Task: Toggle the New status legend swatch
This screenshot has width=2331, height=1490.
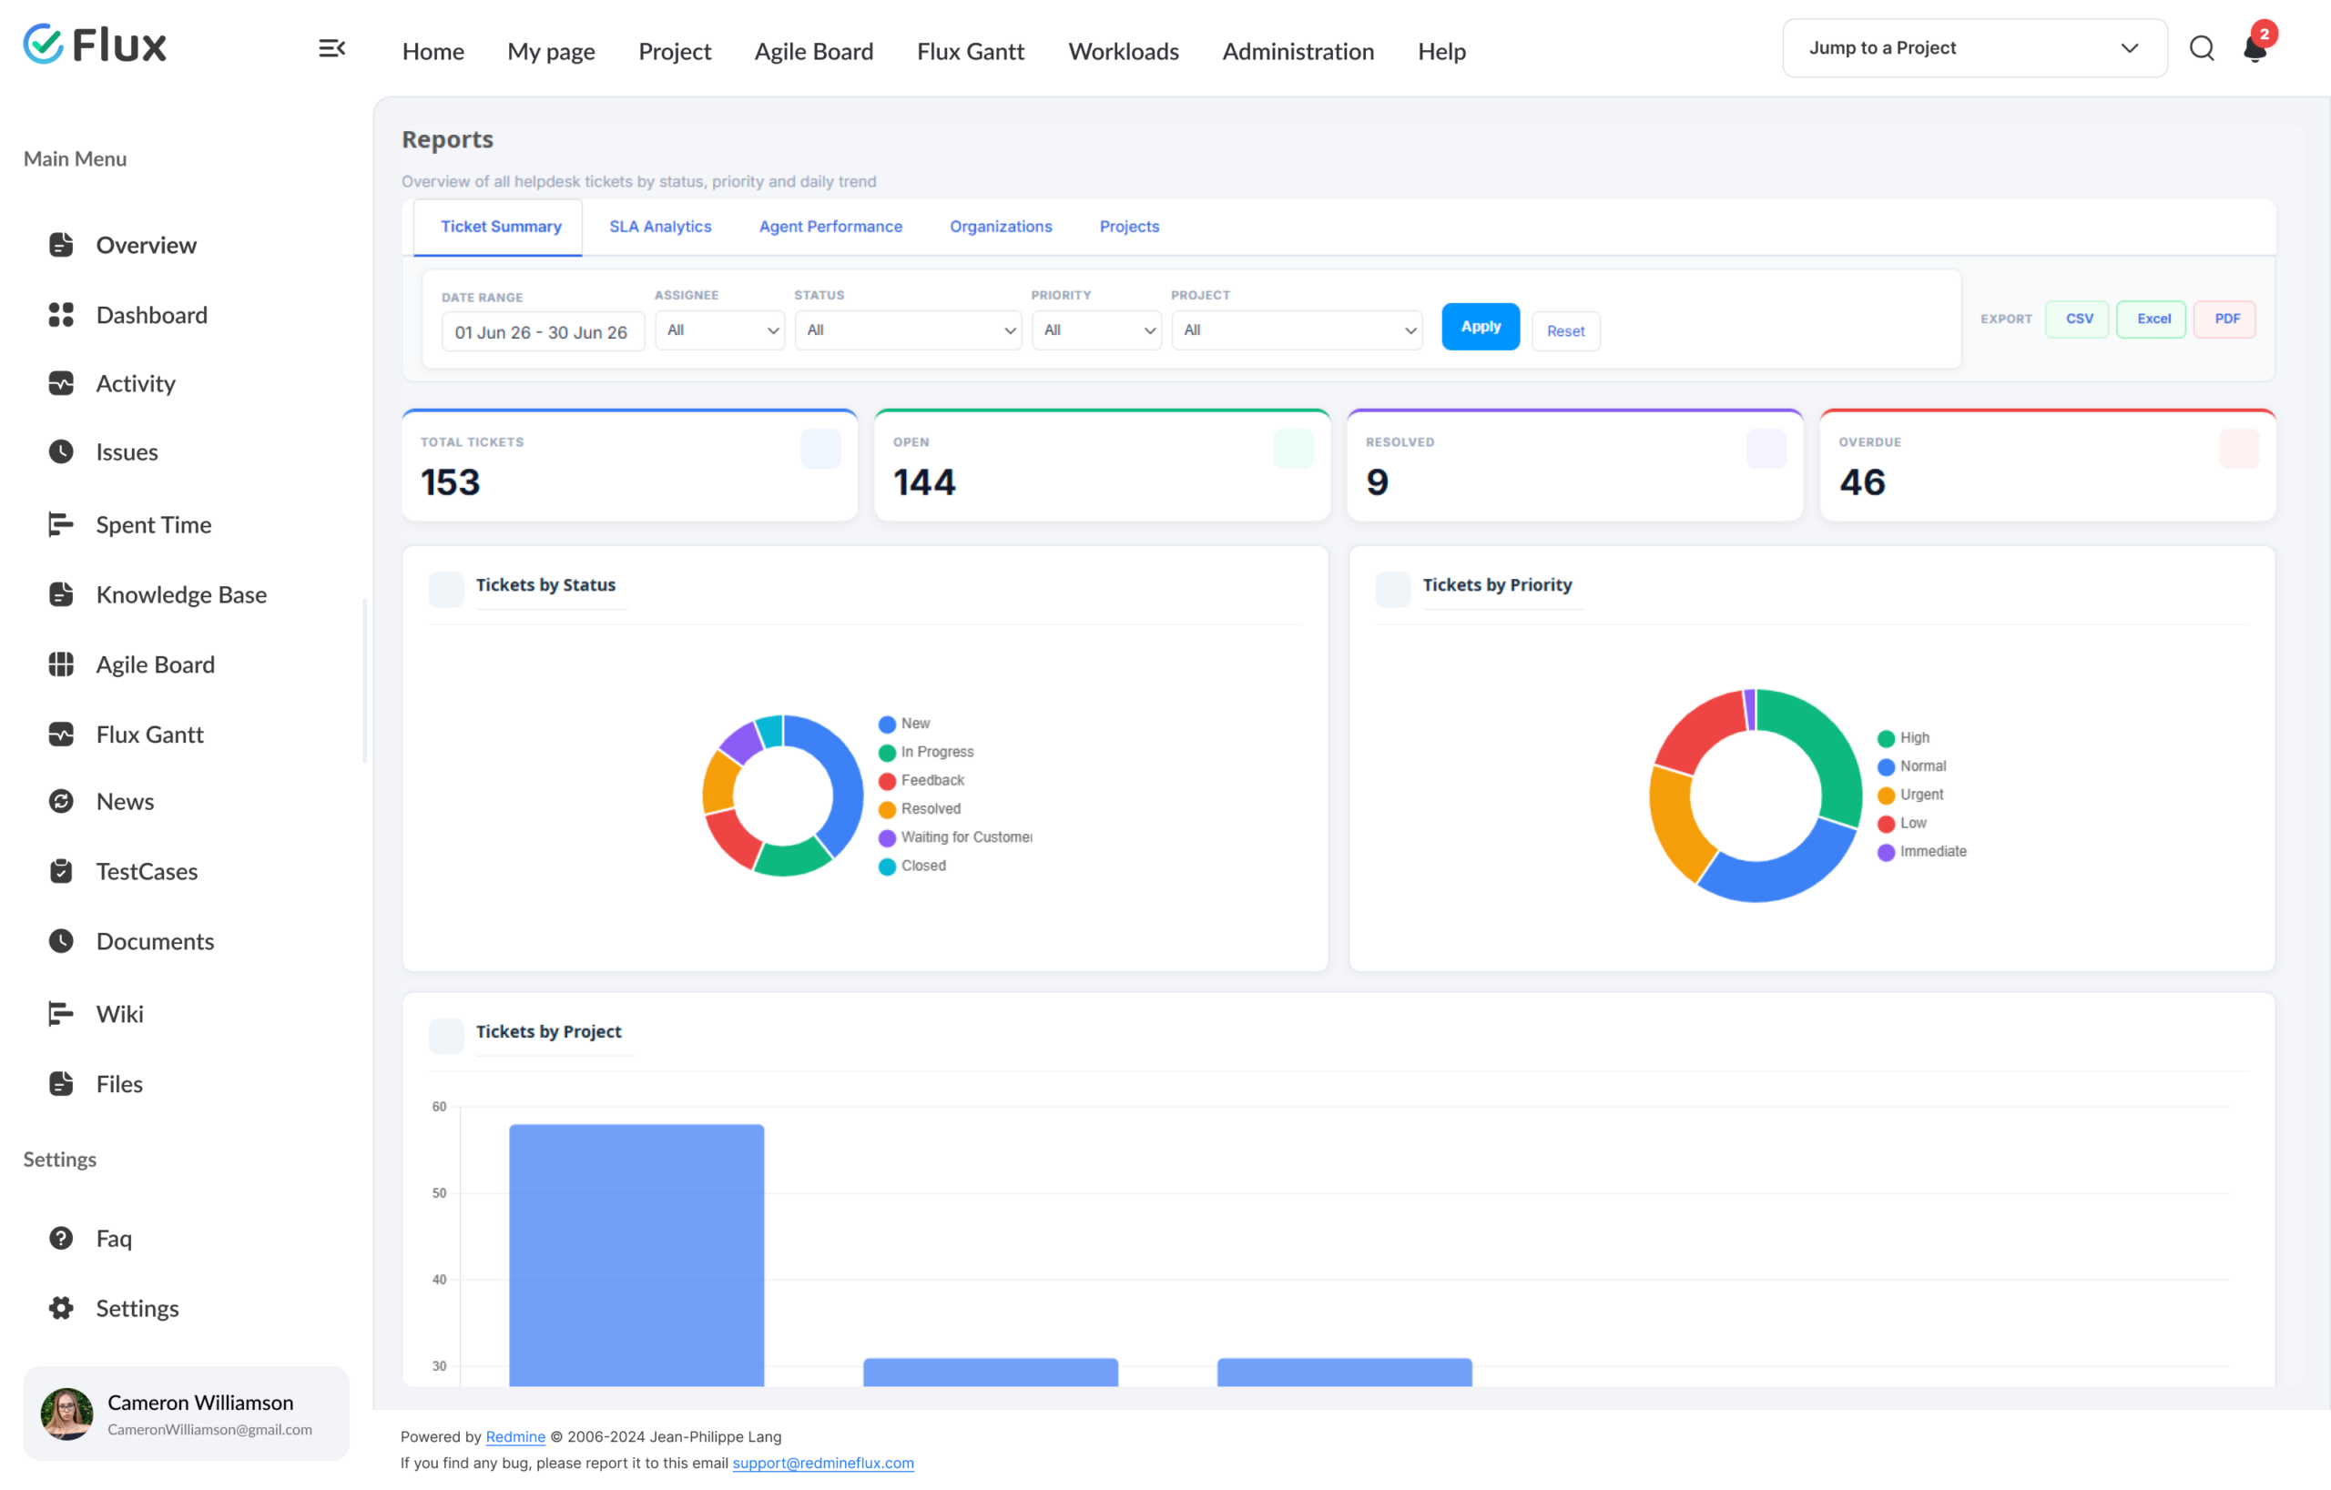Action: tap(887, 725)
